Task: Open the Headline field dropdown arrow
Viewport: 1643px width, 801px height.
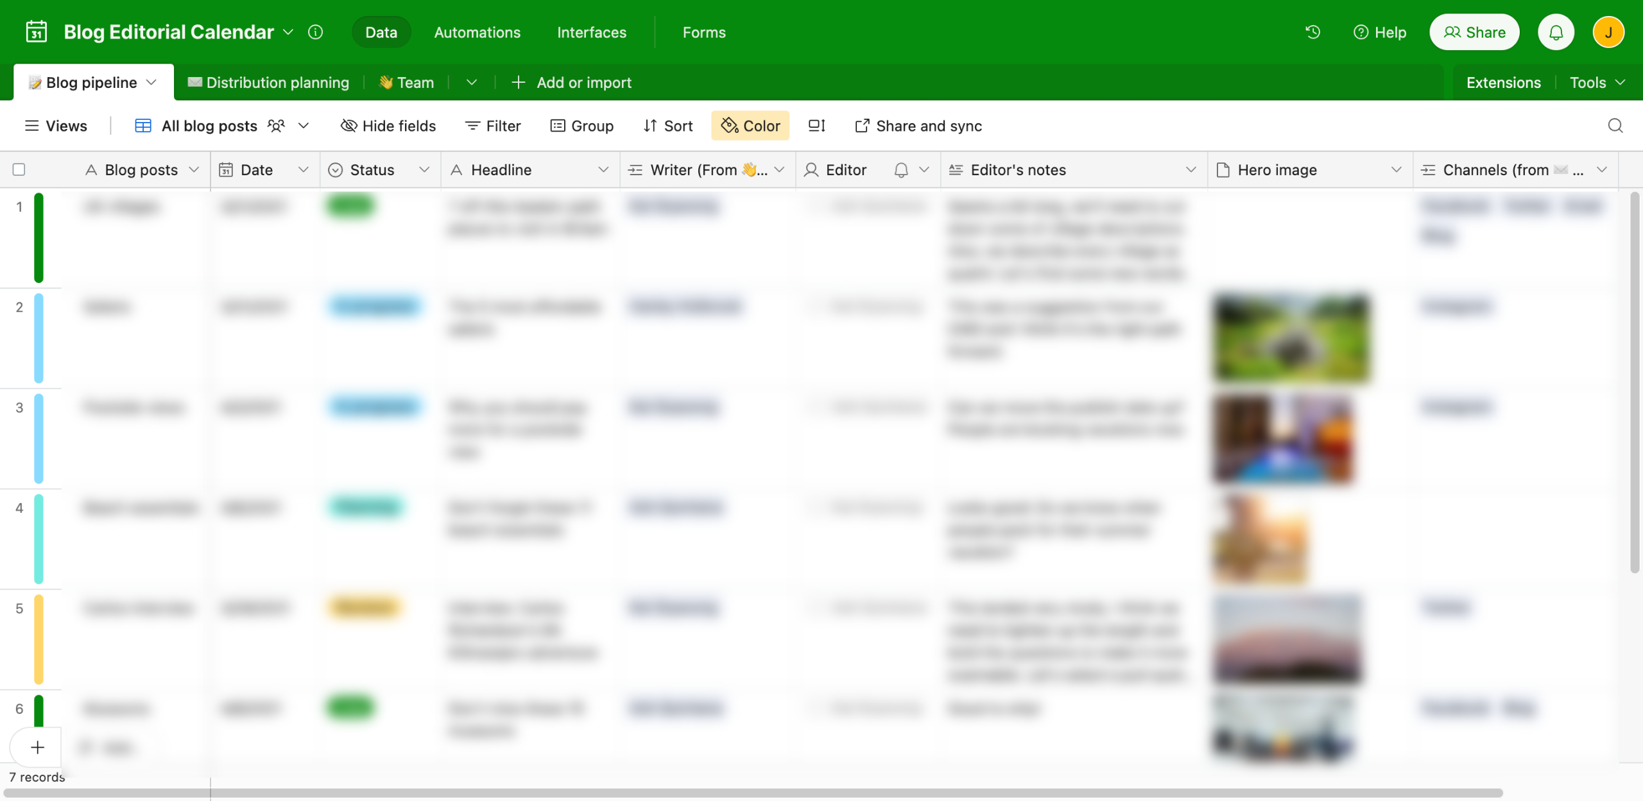Action: point(603,170)
